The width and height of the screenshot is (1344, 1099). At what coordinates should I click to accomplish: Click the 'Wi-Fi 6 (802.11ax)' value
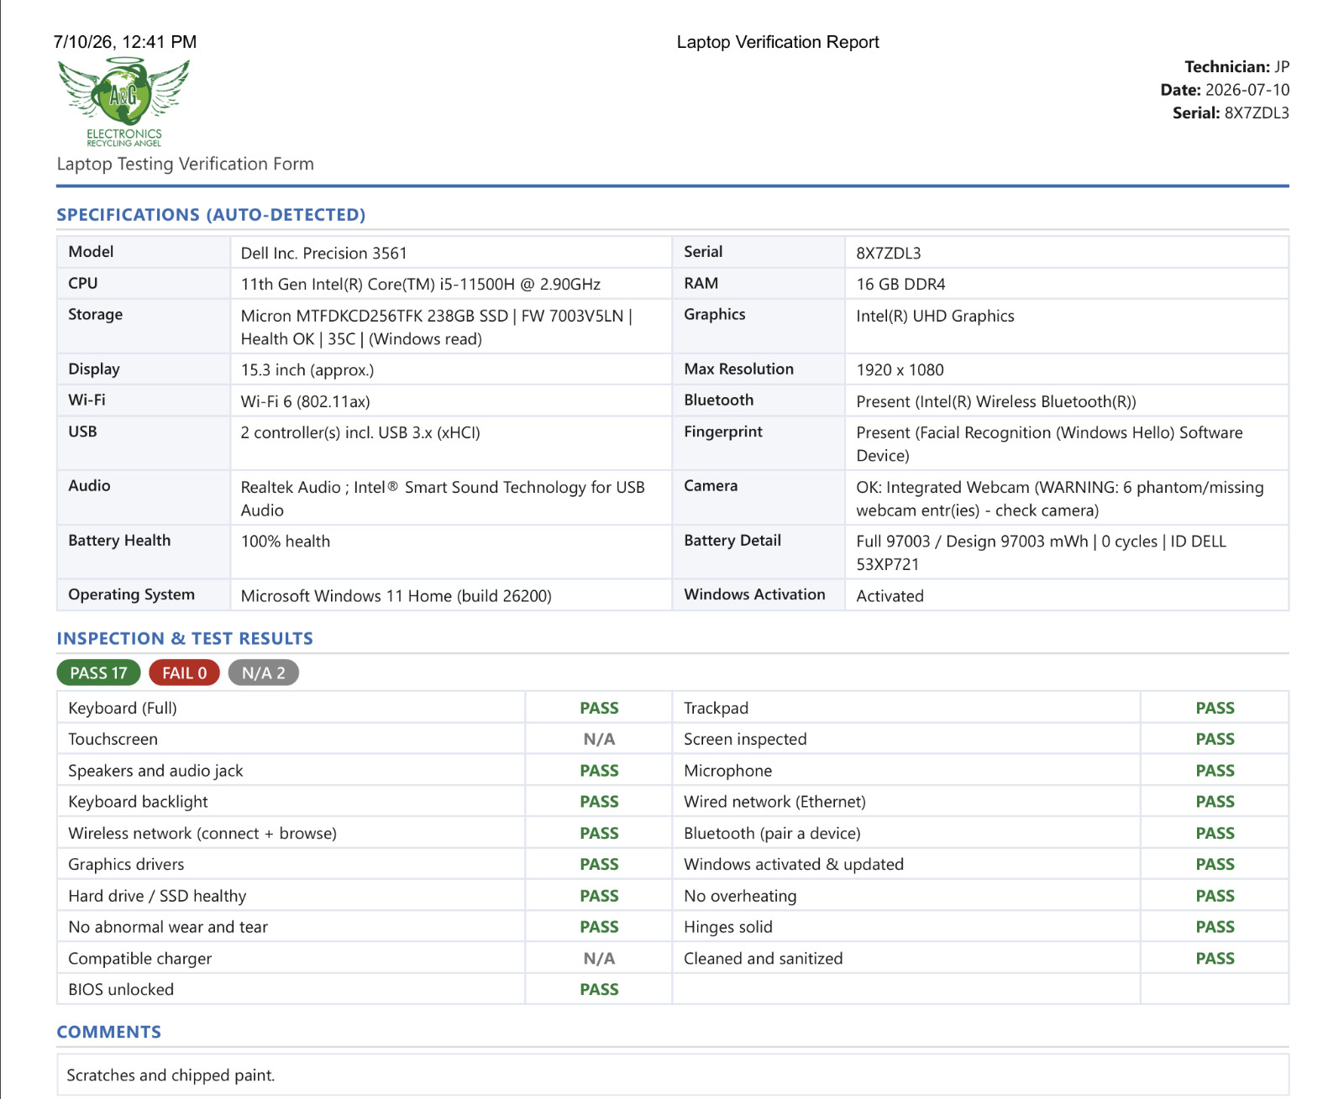(305, 401)
